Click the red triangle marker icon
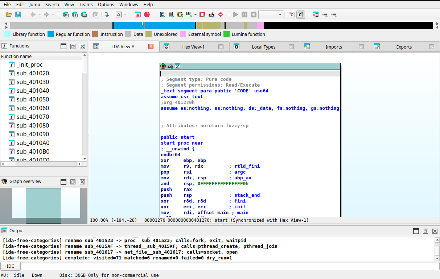Viewport: 440px width, 279px height. [x=138, y=14]
